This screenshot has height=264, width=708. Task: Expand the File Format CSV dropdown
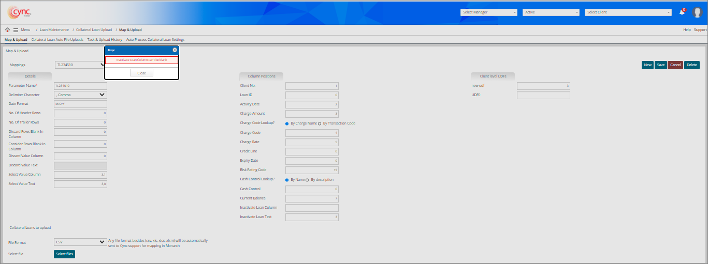[x=80, y=242]
